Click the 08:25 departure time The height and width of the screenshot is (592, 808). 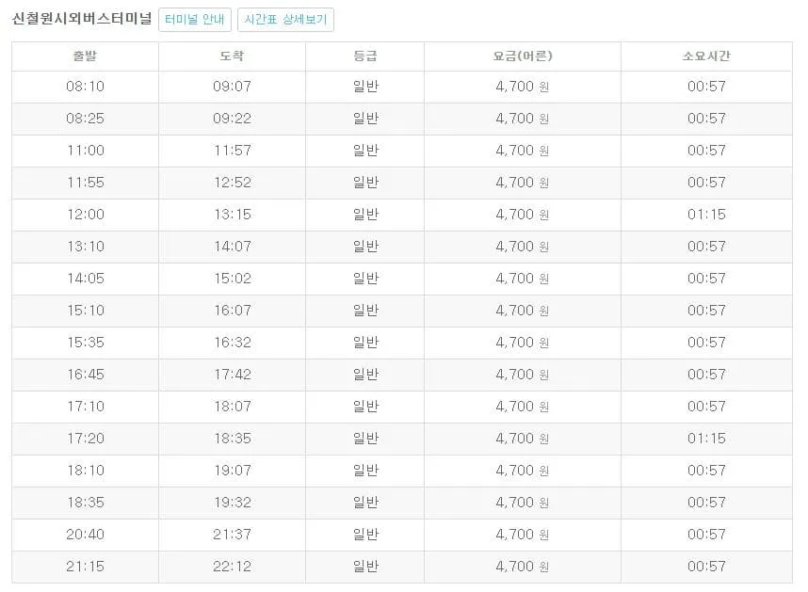point(85,119)
